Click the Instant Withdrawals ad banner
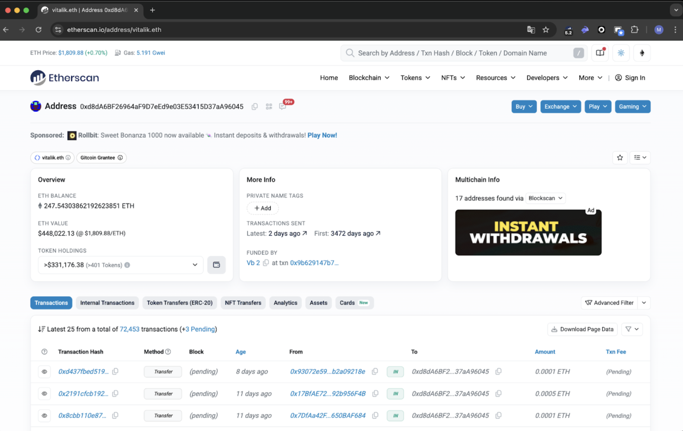The height and width of the screenshot is (431, 683). (x=528, y=232)
